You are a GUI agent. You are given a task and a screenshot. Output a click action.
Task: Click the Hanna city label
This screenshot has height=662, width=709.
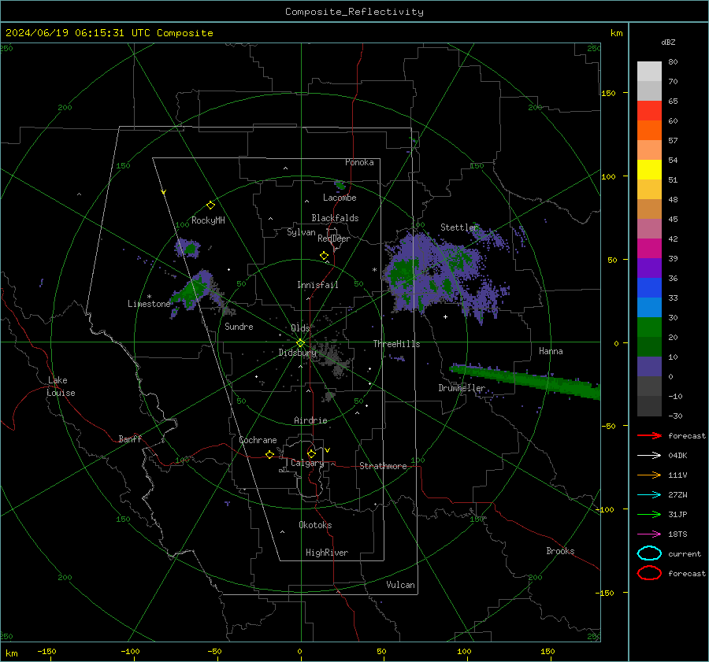click(x=551, y=351)
